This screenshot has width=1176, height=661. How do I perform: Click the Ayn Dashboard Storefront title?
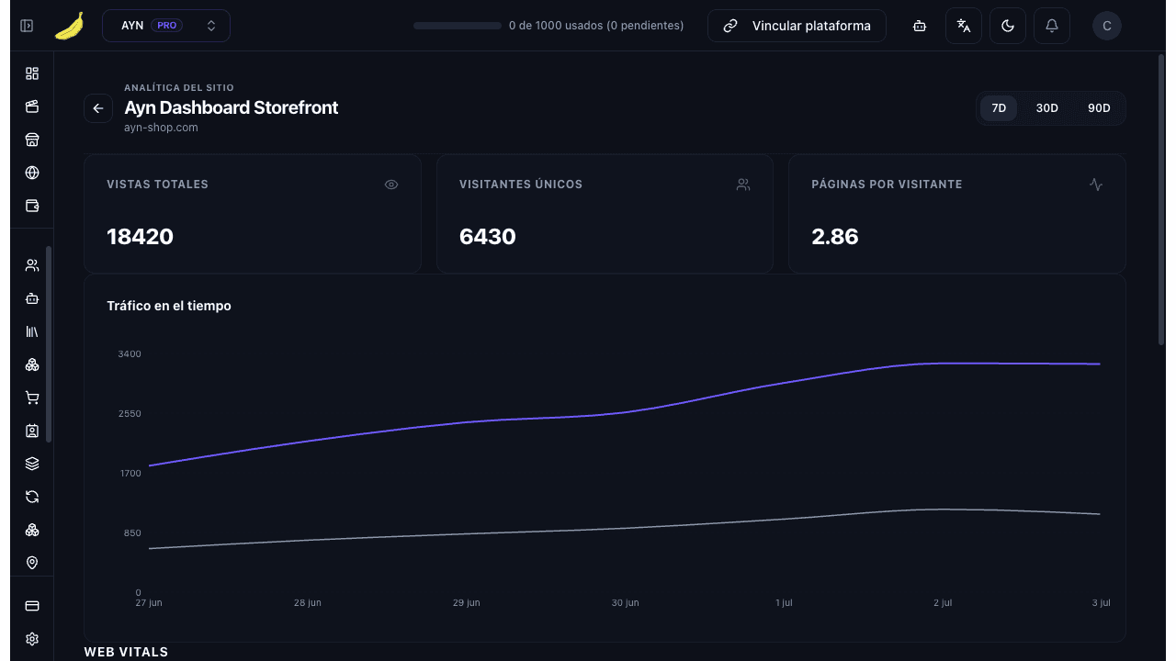tap(232, 107)
